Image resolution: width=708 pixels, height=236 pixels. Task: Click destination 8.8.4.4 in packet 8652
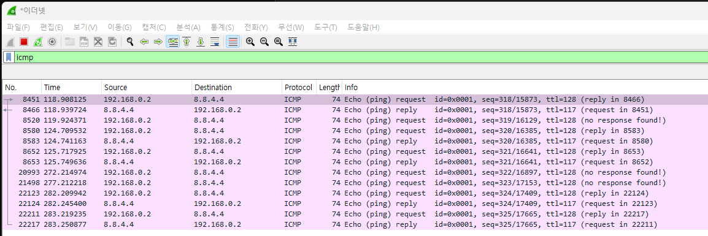point(209,151)
